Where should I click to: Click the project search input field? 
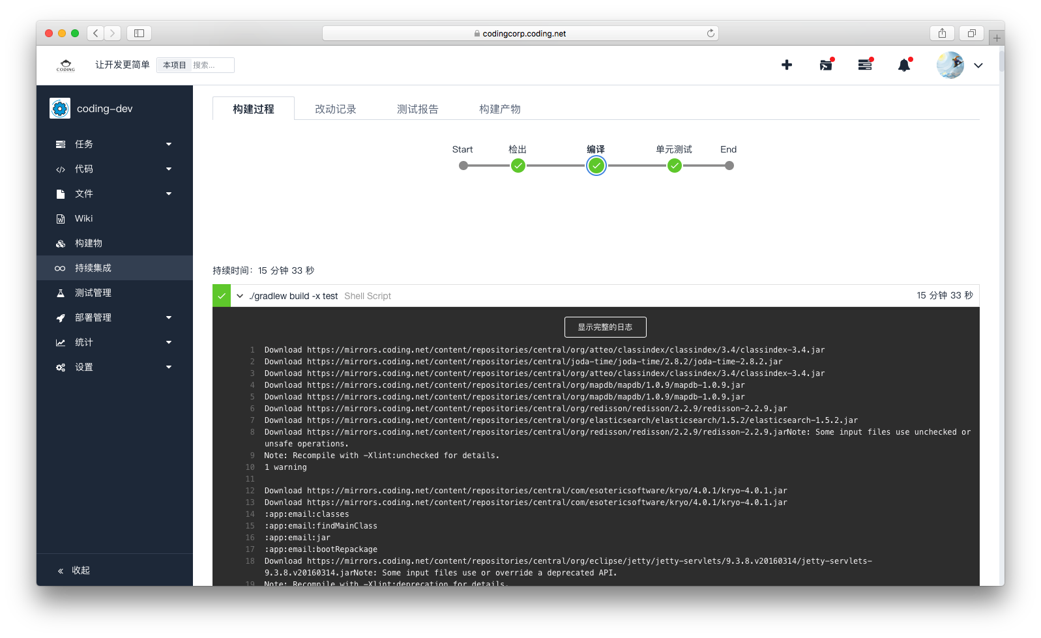pos(211,65)
